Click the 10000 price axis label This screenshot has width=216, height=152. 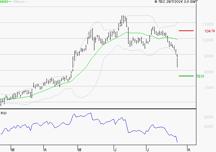(208, 40)
